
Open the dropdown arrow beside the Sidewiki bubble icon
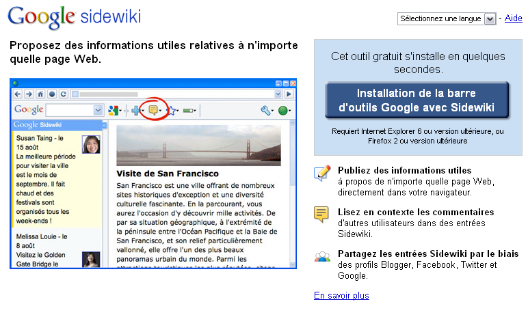click(x=160, y=111)
